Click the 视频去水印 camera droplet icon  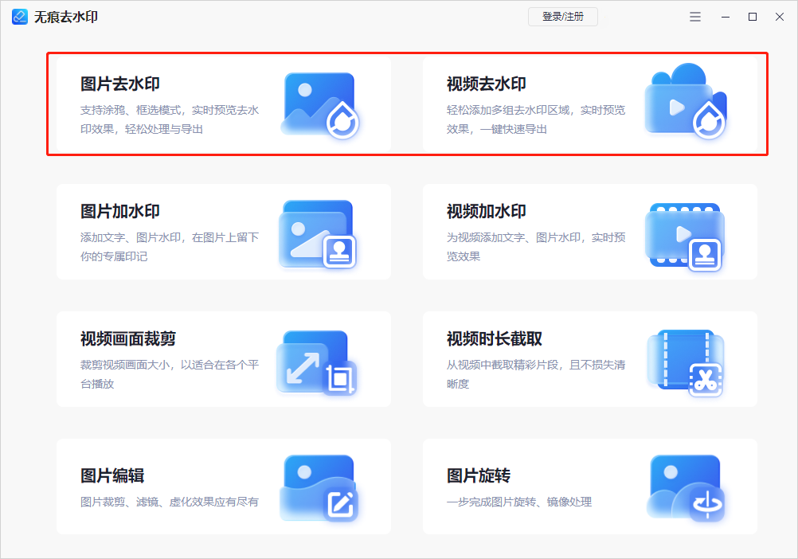(x=686, y=100)
